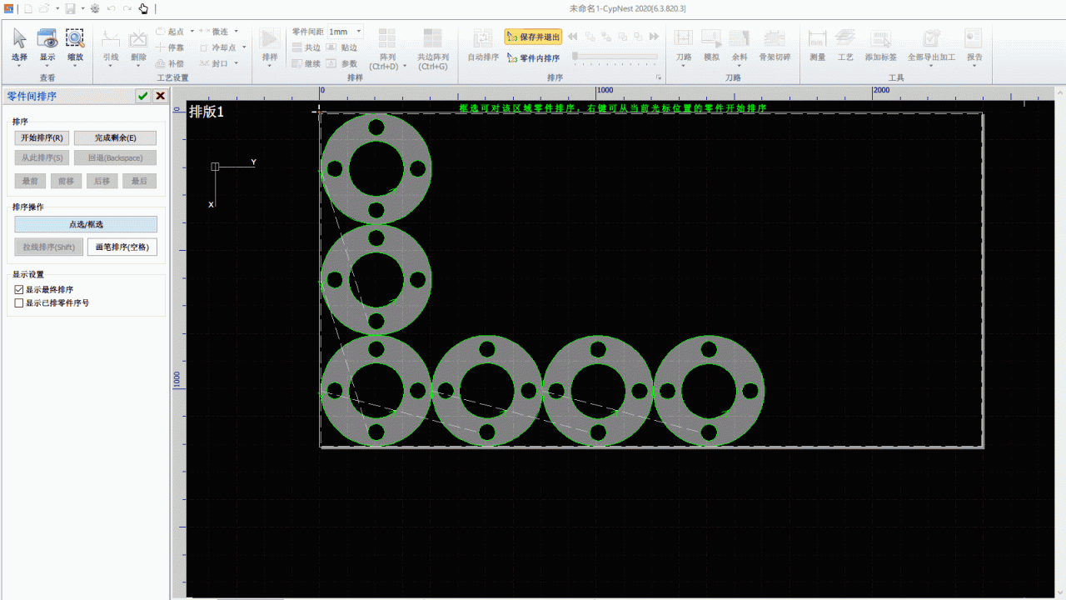Click the top-left flange part
This screenshot has width=1066, height=600.
pyautogui.click(x=376, y=168)
